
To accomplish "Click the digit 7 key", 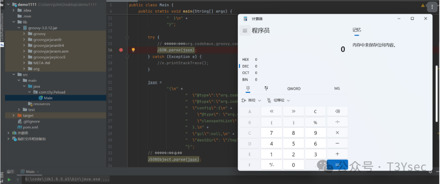I will pyautogui.click(x=271, y=133).
